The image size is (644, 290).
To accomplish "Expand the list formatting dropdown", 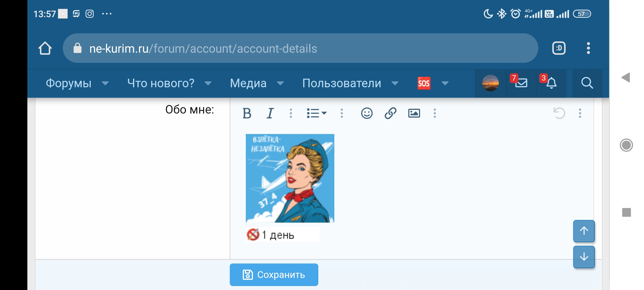I will coord(317,113).
